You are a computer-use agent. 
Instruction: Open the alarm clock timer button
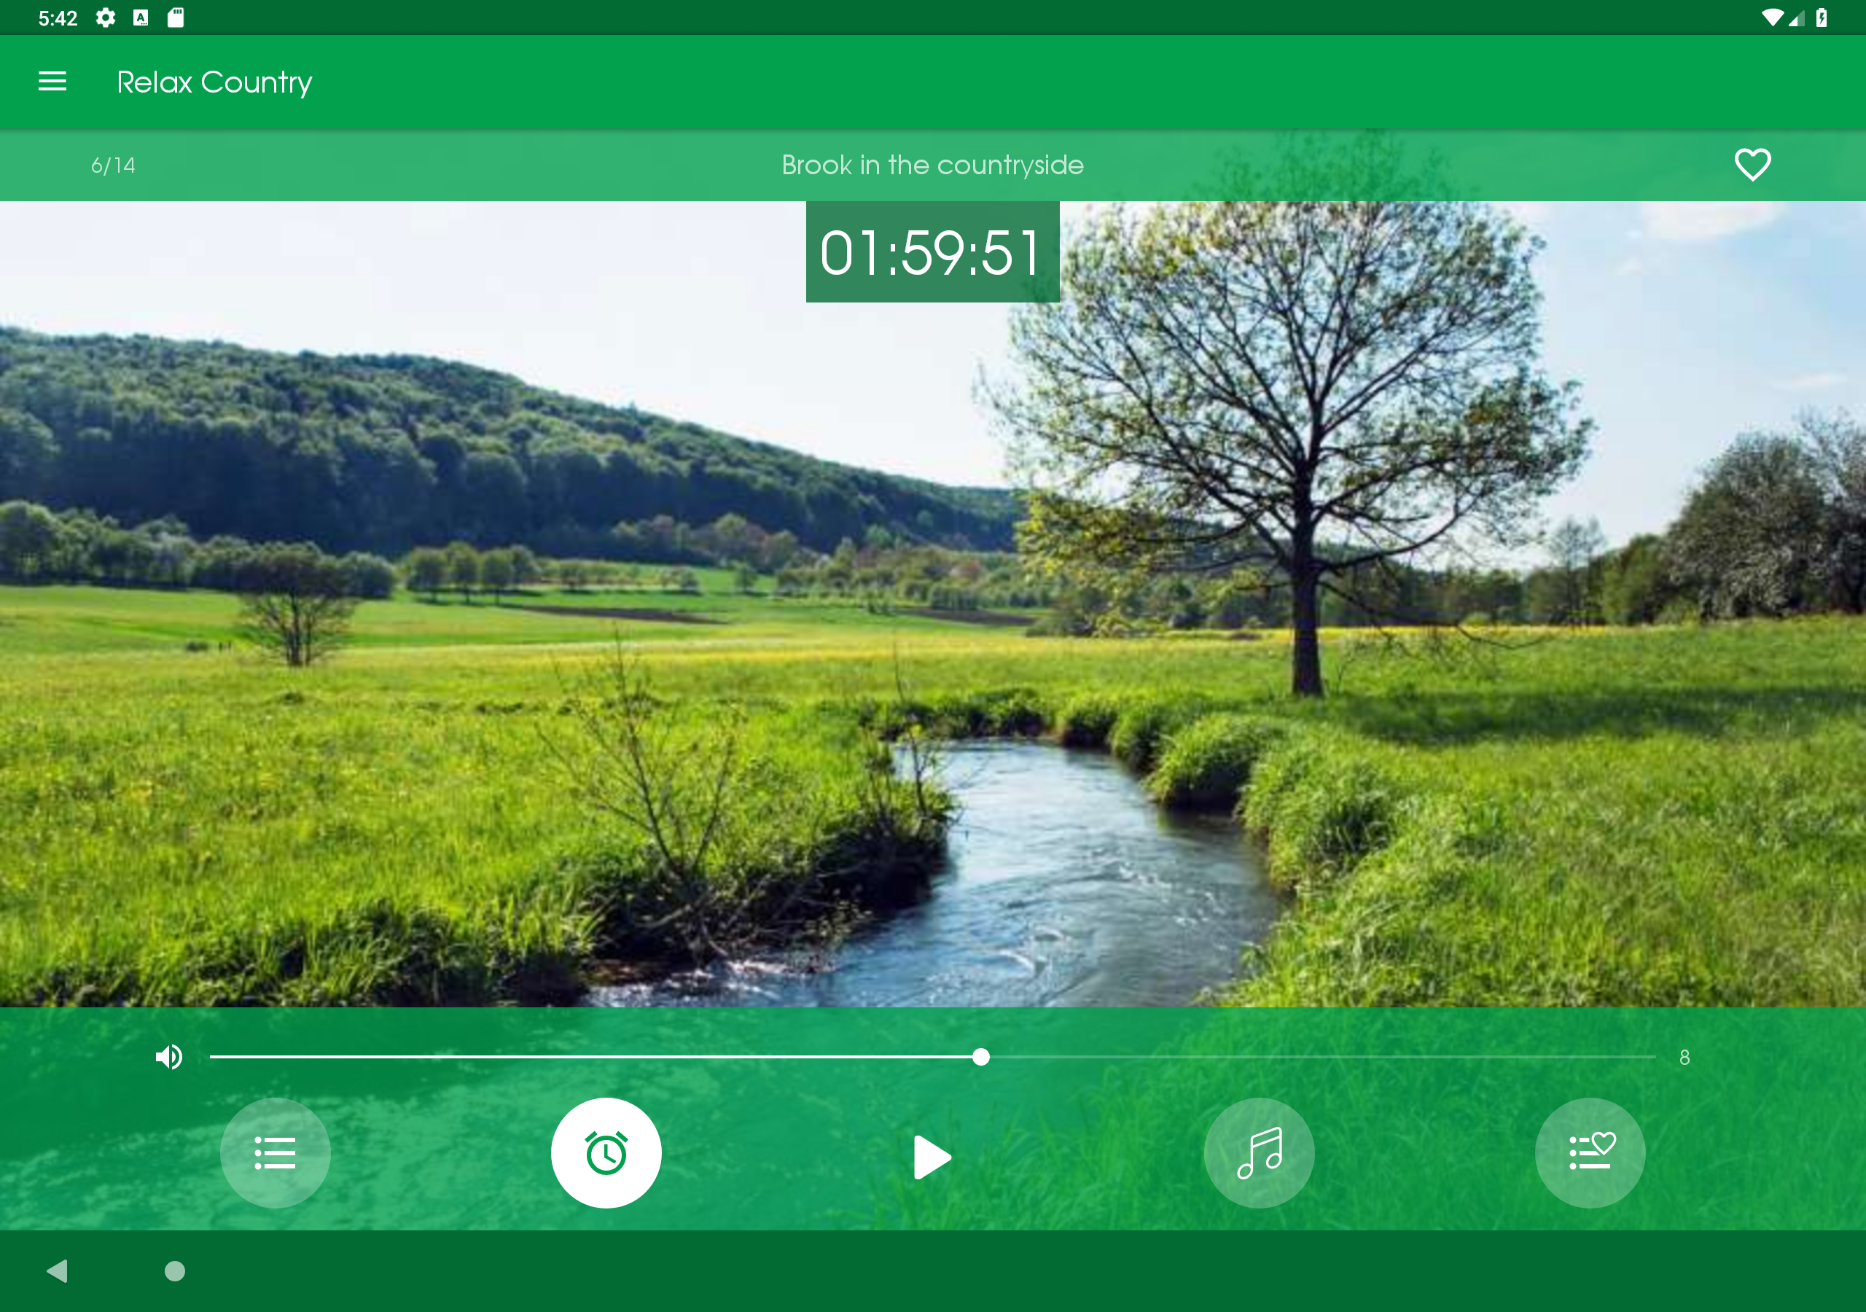coord(606,1152)
